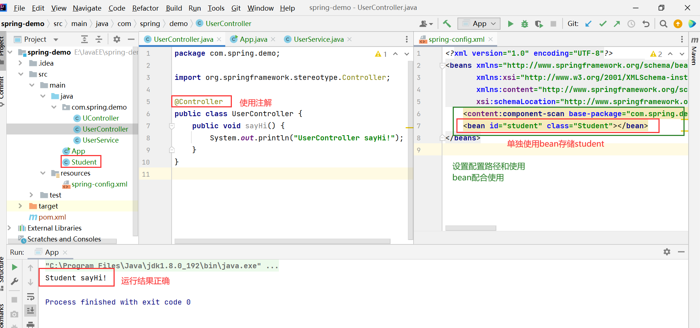Collapse the spring-demo root node
Screen dimensions: 700x328
click(10, 52)
